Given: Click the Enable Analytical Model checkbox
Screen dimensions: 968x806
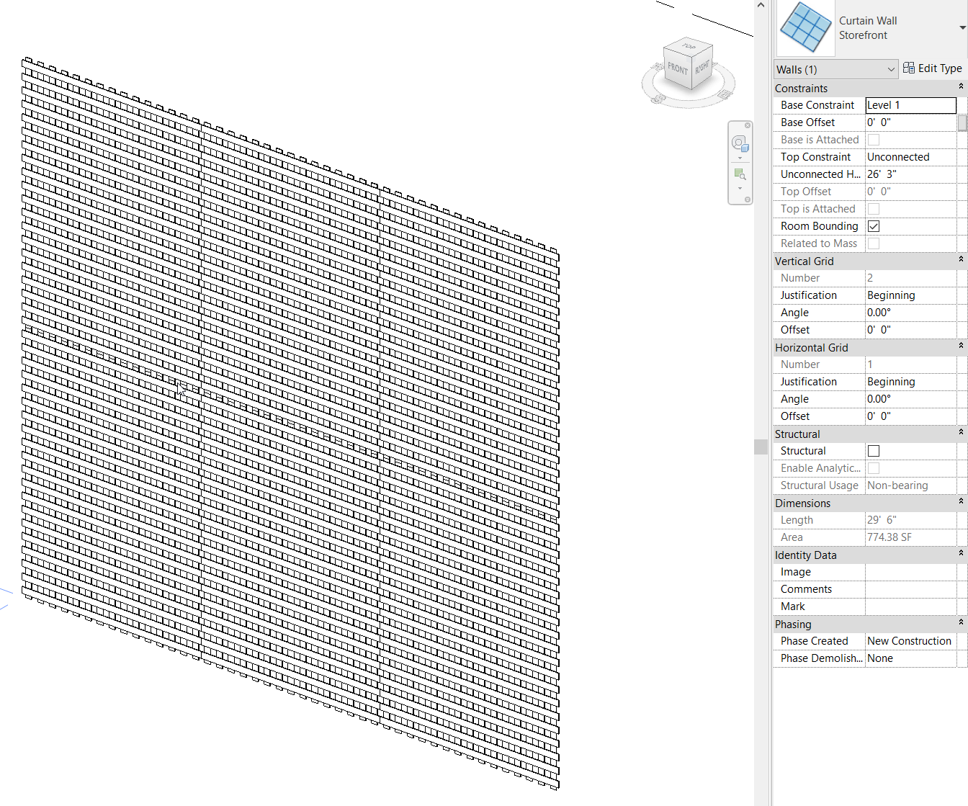Looking at the screenshot, I should coord(874,468).
